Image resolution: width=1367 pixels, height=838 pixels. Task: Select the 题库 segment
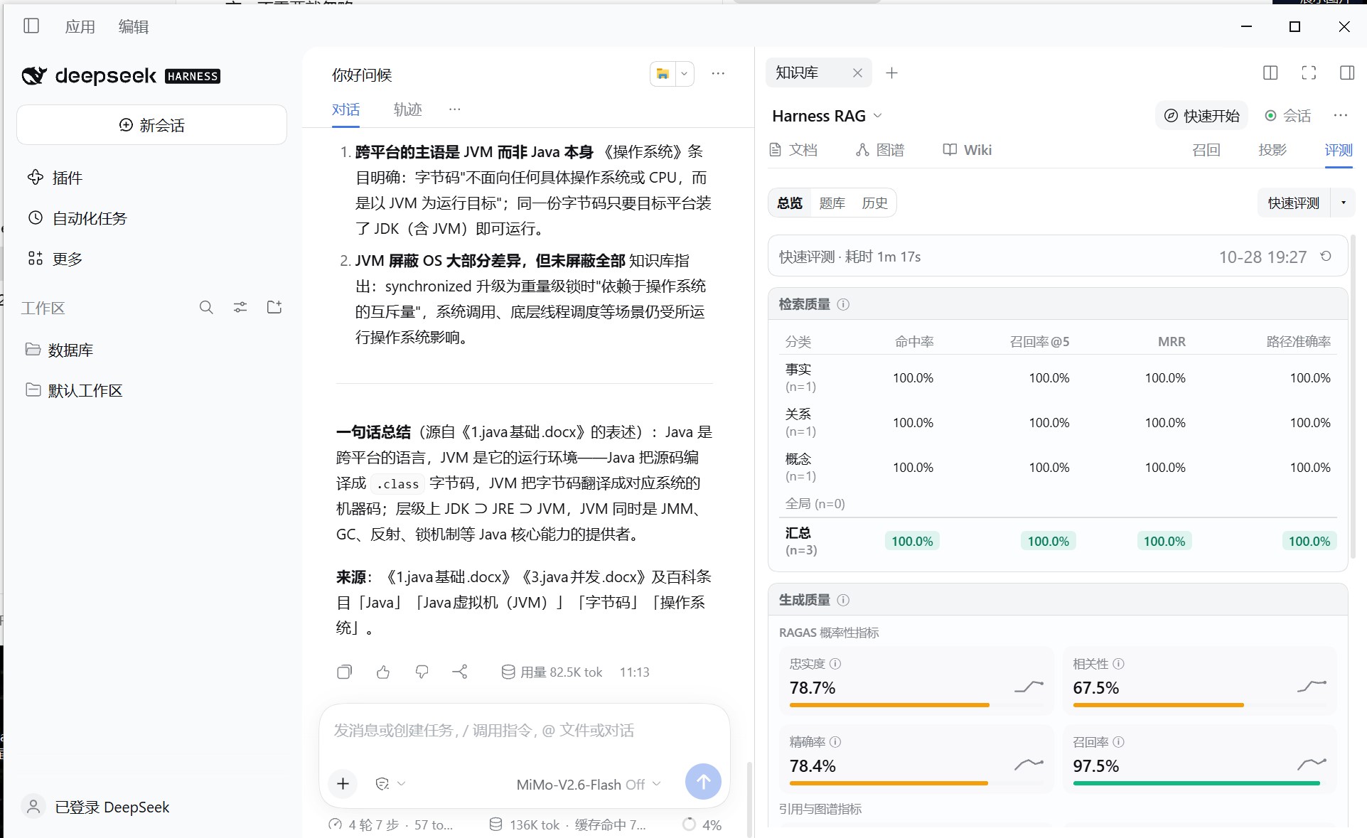point(832,203)
